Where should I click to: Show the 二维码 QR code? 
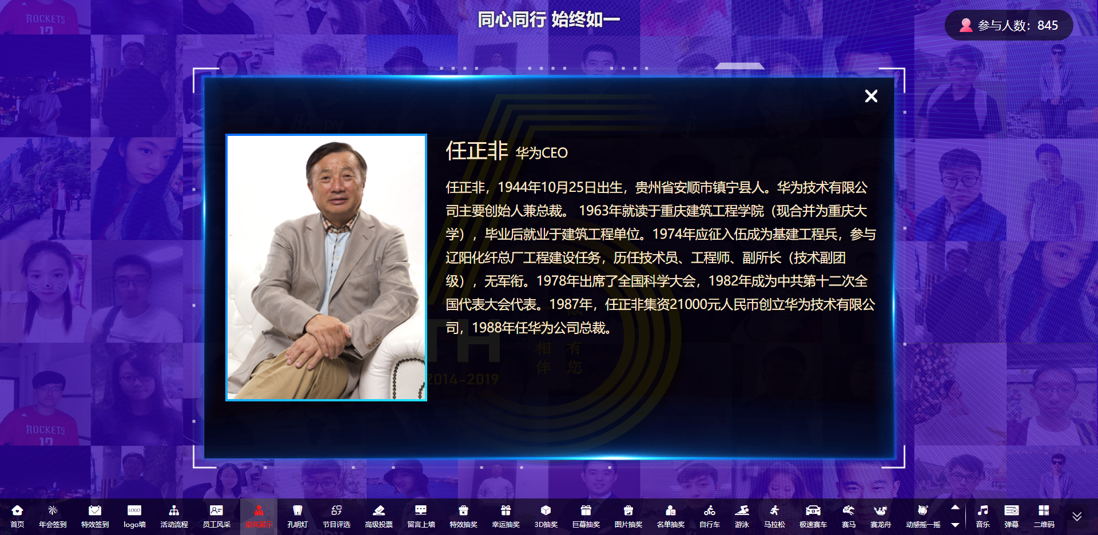tap(1044, 516)
